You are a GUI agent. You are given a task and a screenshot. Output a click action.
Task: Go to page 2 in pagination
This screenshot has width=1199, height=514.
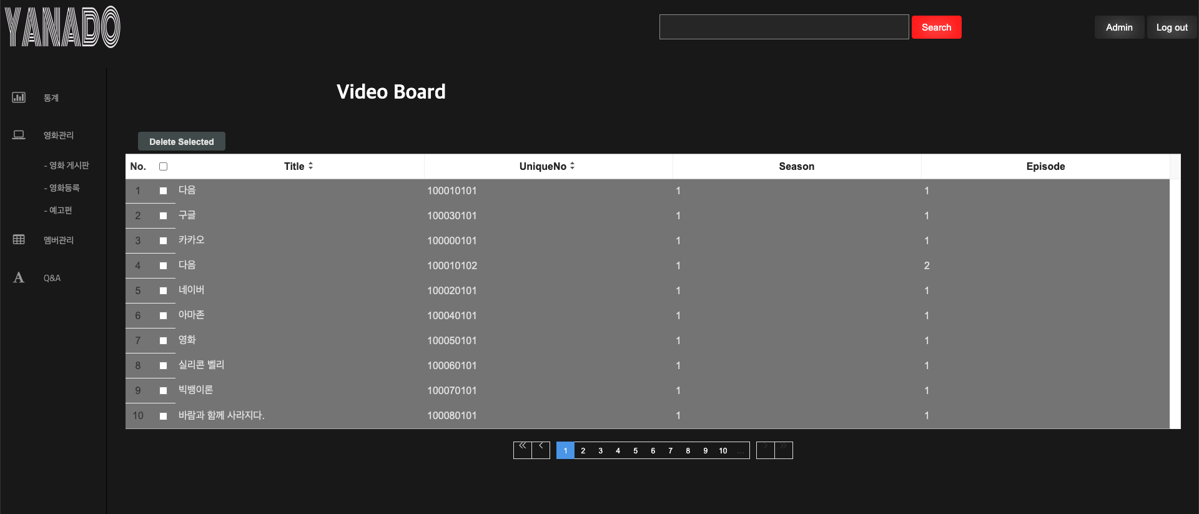[x=583, y=450]
